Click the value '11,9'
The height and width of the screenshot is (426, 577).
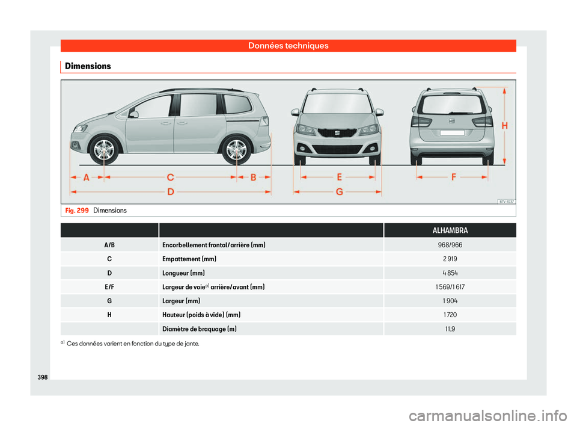click(x=450, y=329)
